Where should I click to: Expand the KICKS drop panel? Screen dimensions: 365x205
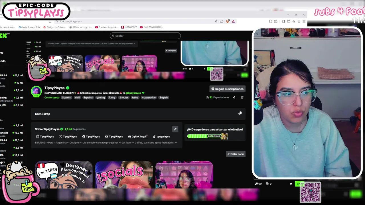click(138, 114)
